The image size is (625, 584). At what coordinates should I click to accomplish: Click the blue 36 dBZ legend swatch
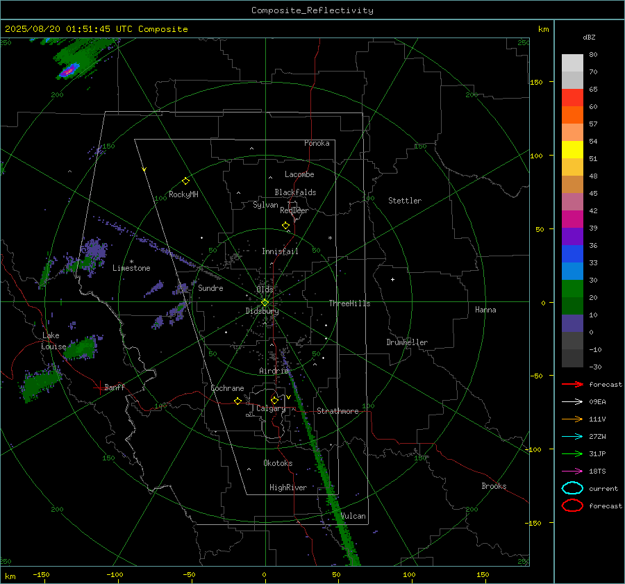572,253
